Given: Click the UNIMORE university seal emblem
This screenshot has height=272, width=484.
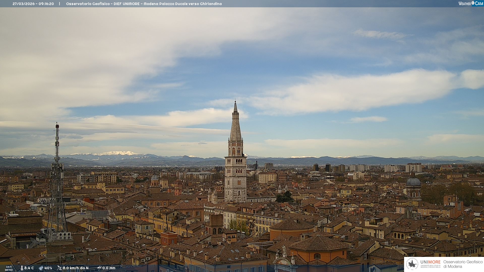Looking at the screenshot, I should pyautogui.click(x=412, y=264).
